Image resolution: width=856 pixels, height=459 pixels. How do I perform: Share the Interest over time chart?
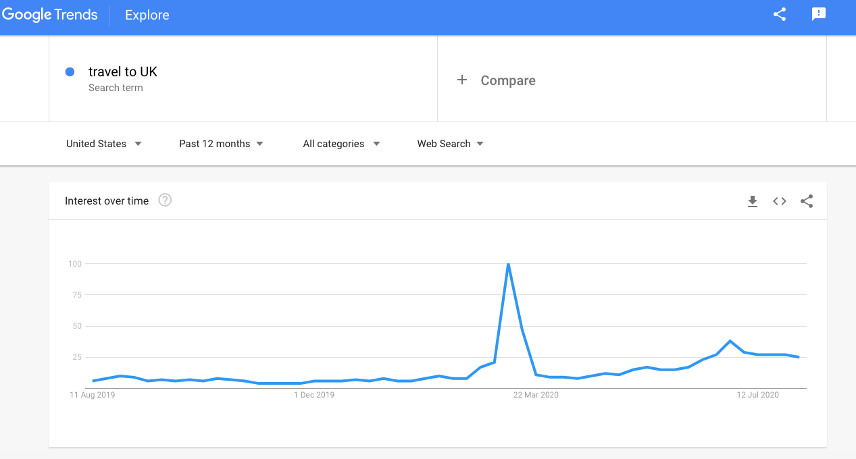807,201
